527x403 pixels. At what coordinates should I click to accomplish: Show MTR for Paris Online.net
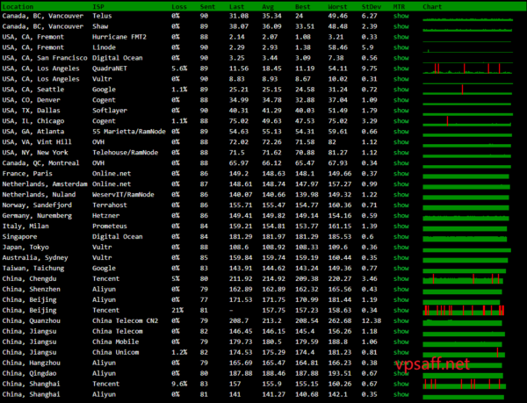tap(401, 174)
